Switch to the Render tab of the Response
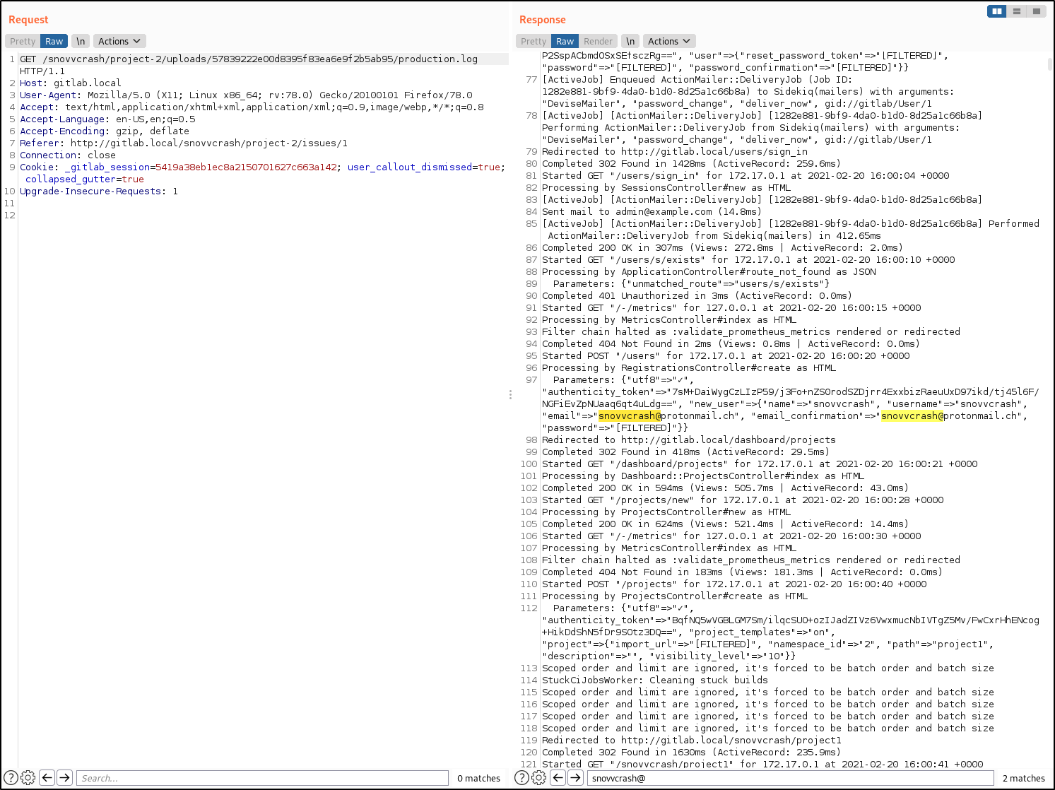 [x=598, y=40]
